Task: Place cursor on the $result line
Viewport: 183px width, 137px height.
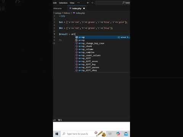Action: pyautogui.click(x=67, y=34)
